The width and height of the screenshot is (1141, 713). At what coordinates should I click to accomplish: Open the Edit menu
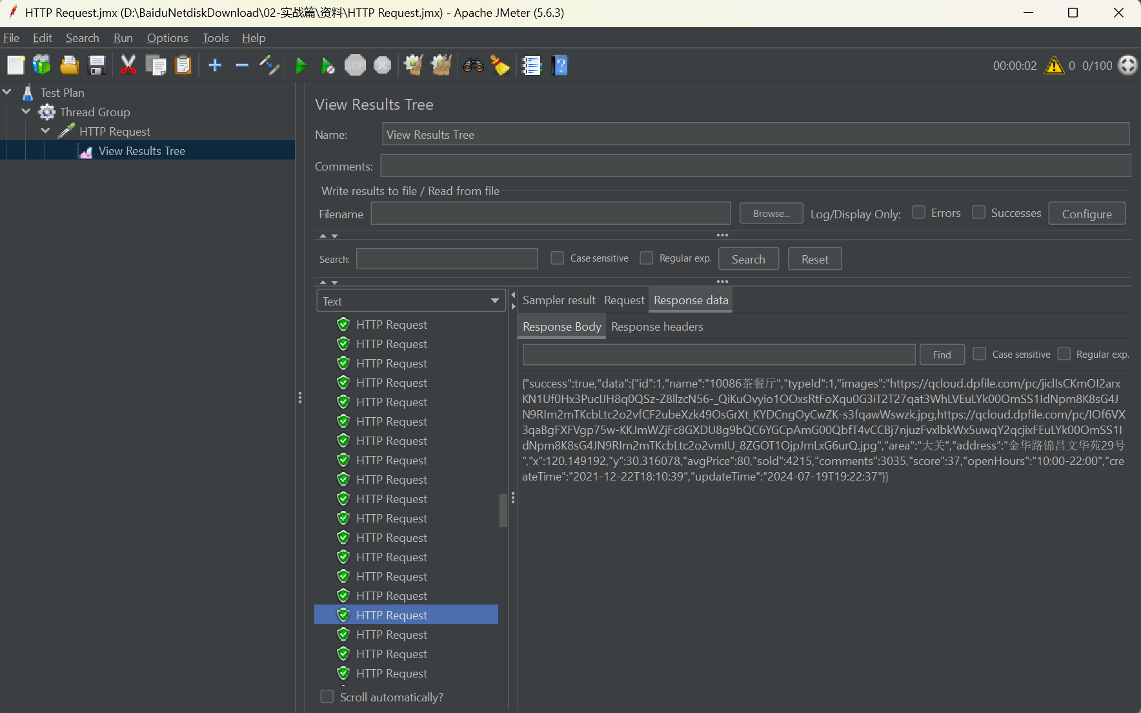[43, 38]
